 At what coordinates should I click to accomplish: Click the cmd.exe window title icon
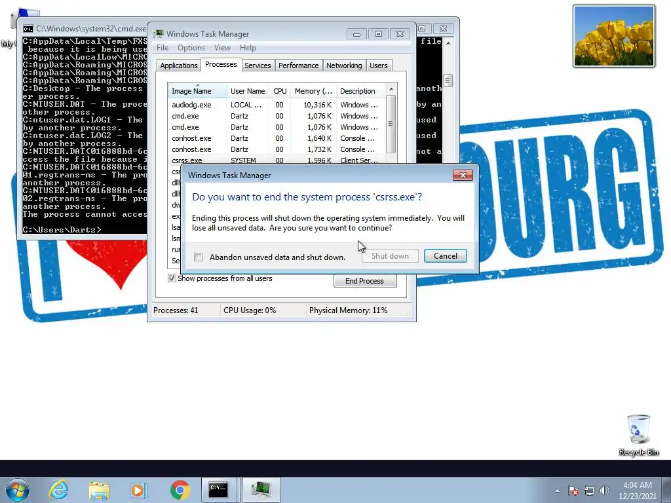point(28,29)
